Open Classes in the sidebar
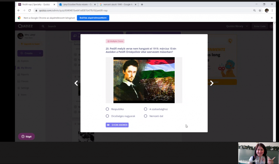Screen dimensions: 279x164 click(23, 81)
